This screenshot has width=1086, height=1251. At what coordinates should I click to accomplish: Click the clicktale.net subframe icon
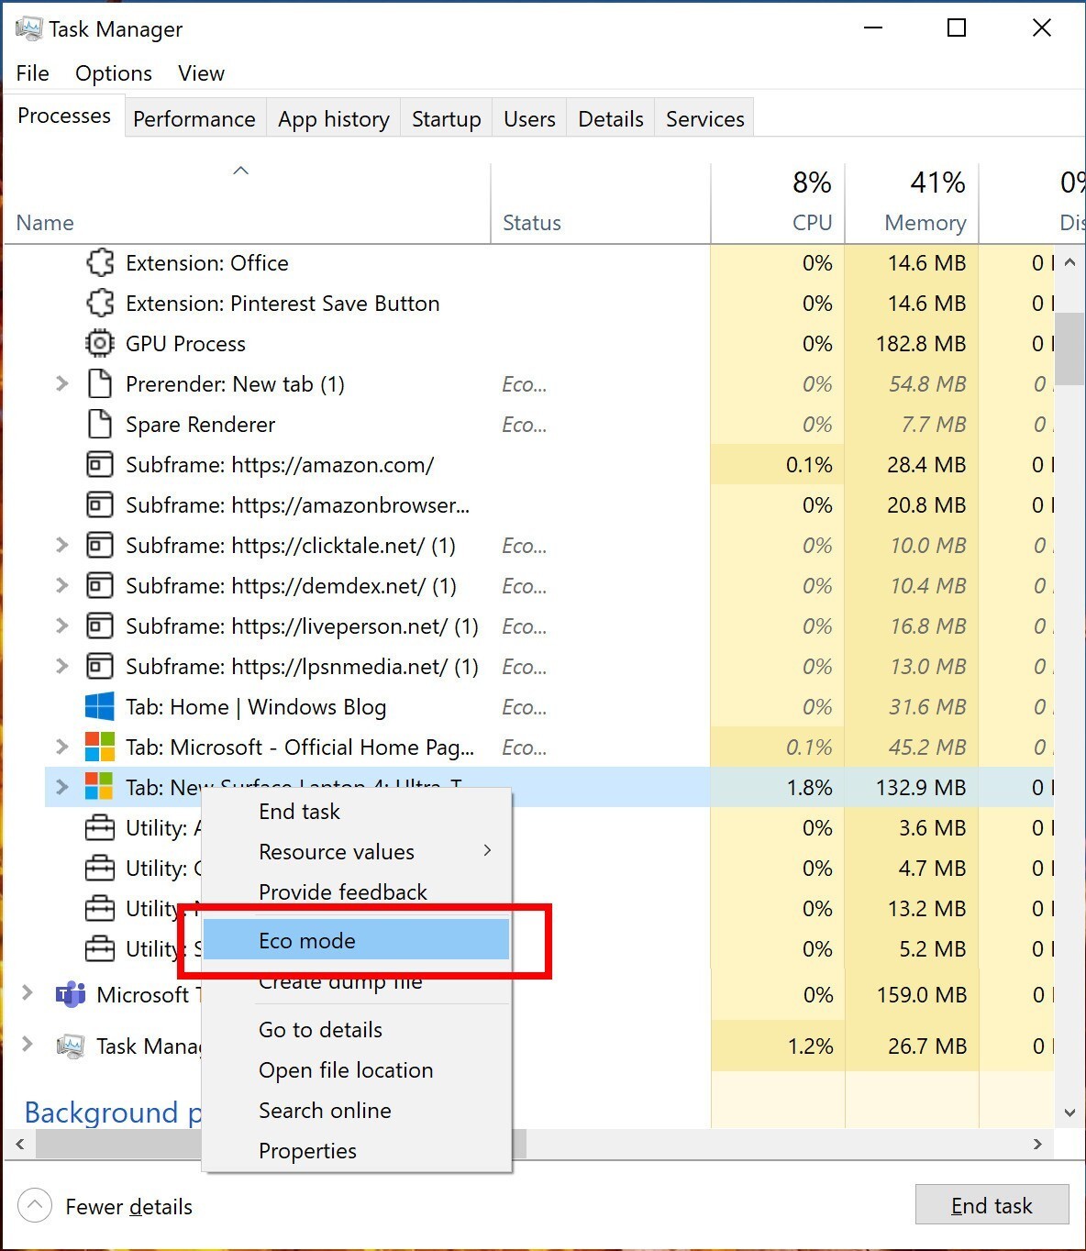100,546
